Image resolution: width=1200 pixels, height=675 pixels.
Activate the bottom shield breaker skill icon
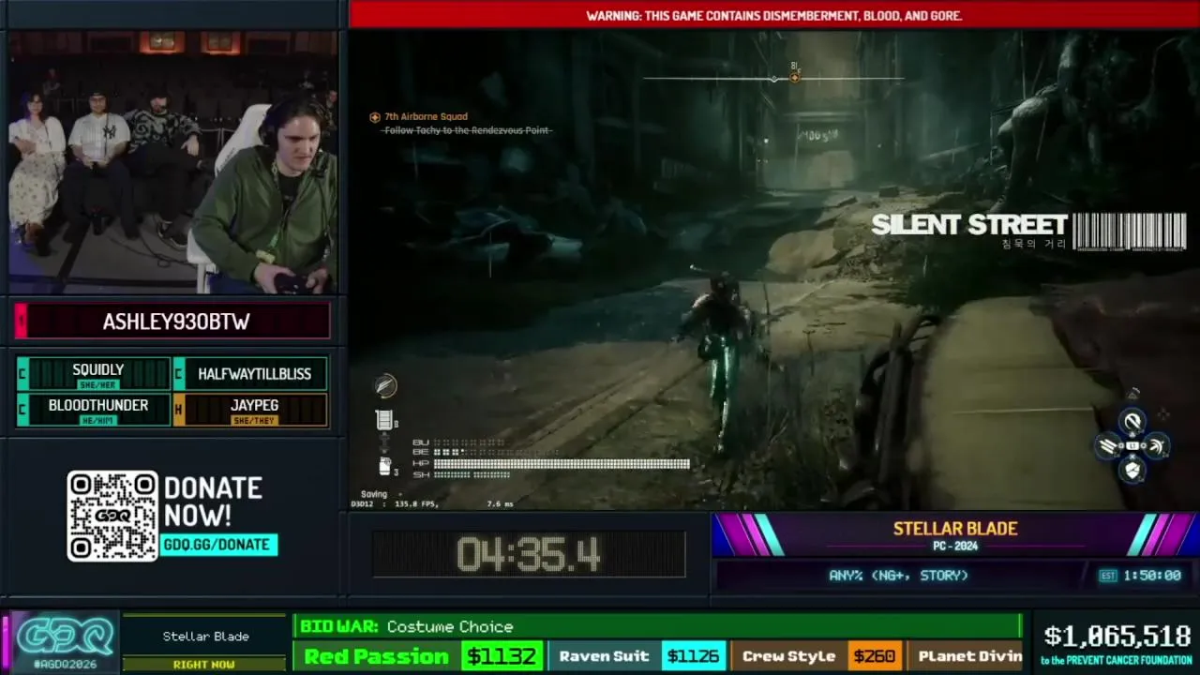(1132, 470)
